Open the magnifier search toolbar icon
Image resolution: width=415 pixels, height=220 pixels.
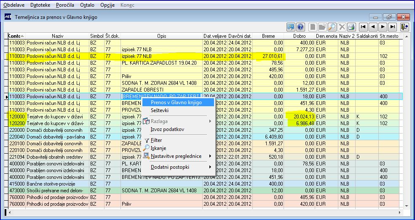click(x=332, y=27)
